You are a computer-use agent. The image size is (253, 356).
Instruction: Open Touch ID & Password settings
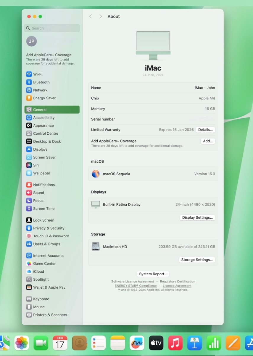click(52, 236)
